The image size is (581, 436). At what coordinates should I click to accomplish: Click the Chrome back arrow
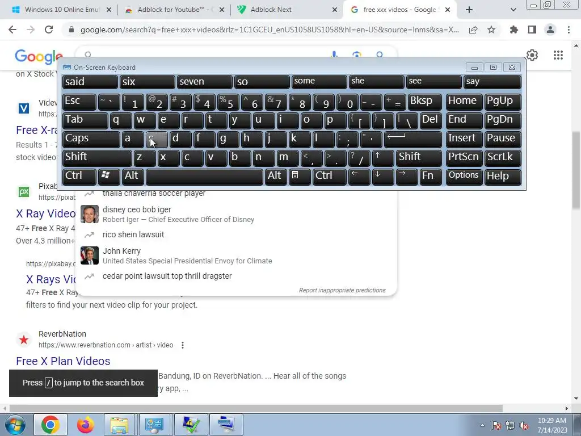(12, 30)
